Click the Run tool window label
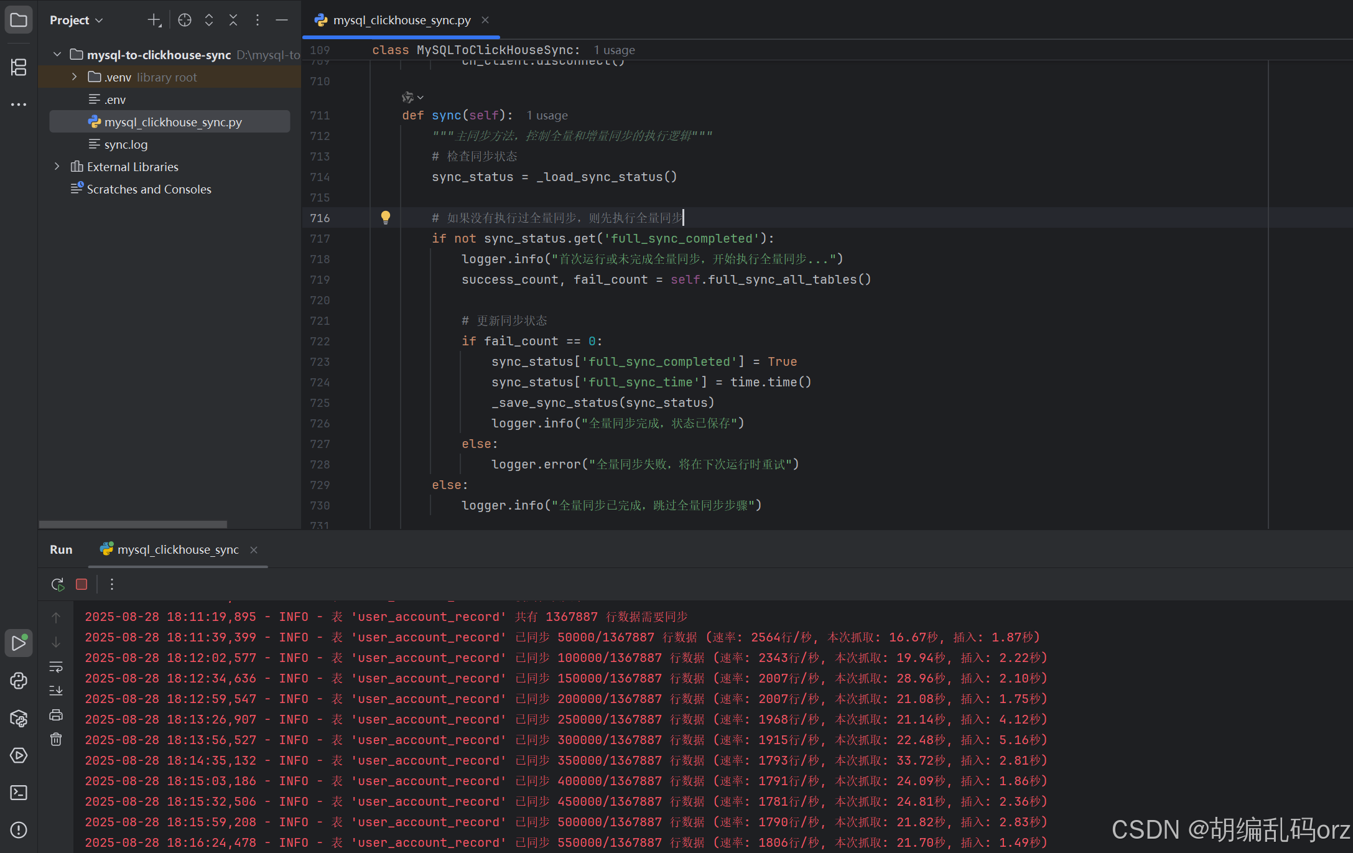Image resolution: width=1353 pixels, height=853 pixels. (x=61, y=549)
